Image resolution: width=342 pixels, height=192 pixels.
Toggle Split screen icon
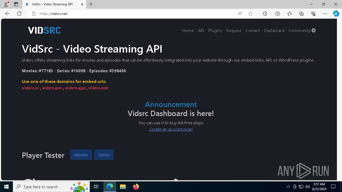pyautogui.click(x=278, y=14)
